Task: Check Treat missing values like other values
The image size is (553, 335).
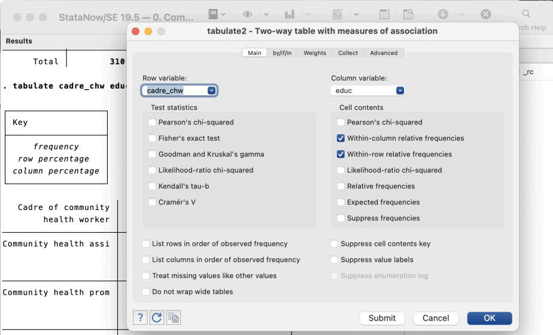Action: 147,276
